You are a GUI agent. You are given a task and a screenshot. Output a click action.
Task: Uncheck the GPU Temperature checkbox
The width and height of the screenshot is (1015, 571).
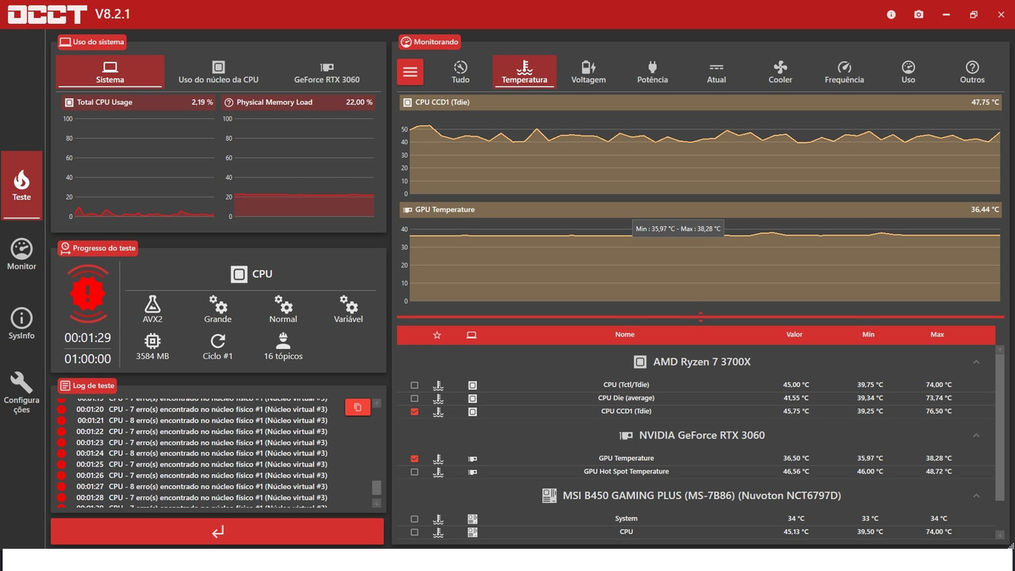[415, 458]
